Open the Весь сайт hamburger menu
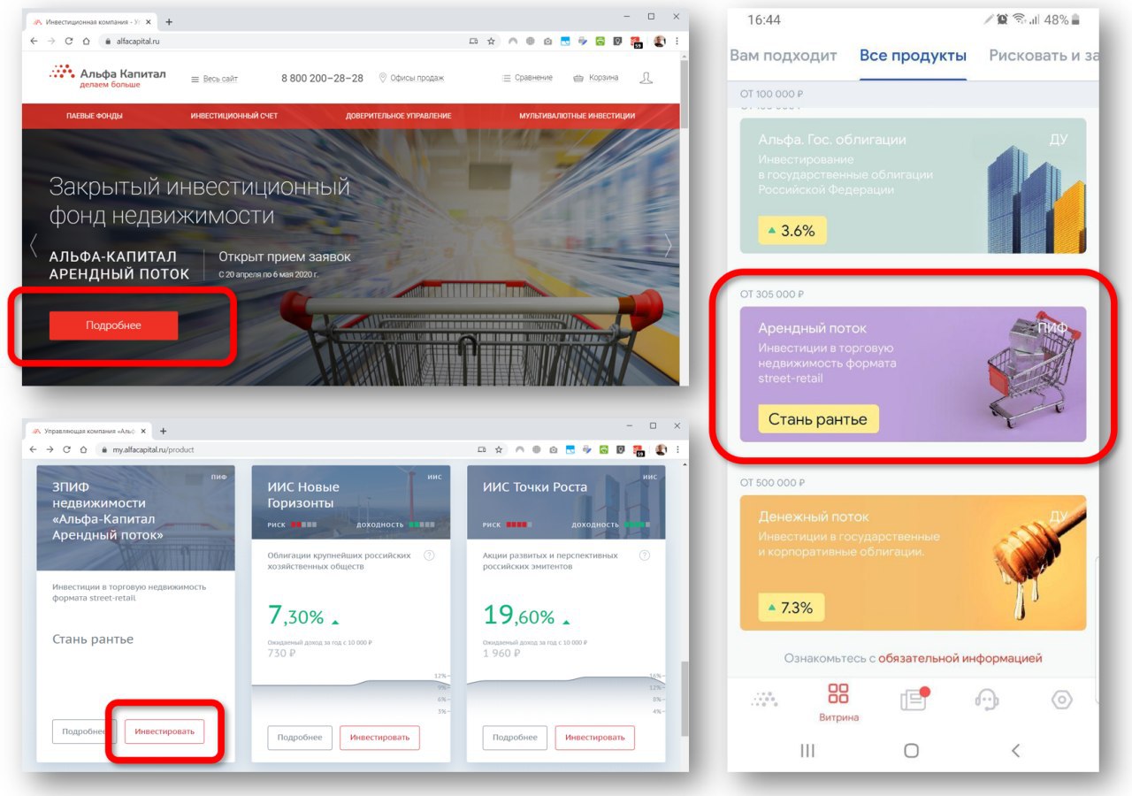This screenshot has height=796, width=1132. (215, 79)
